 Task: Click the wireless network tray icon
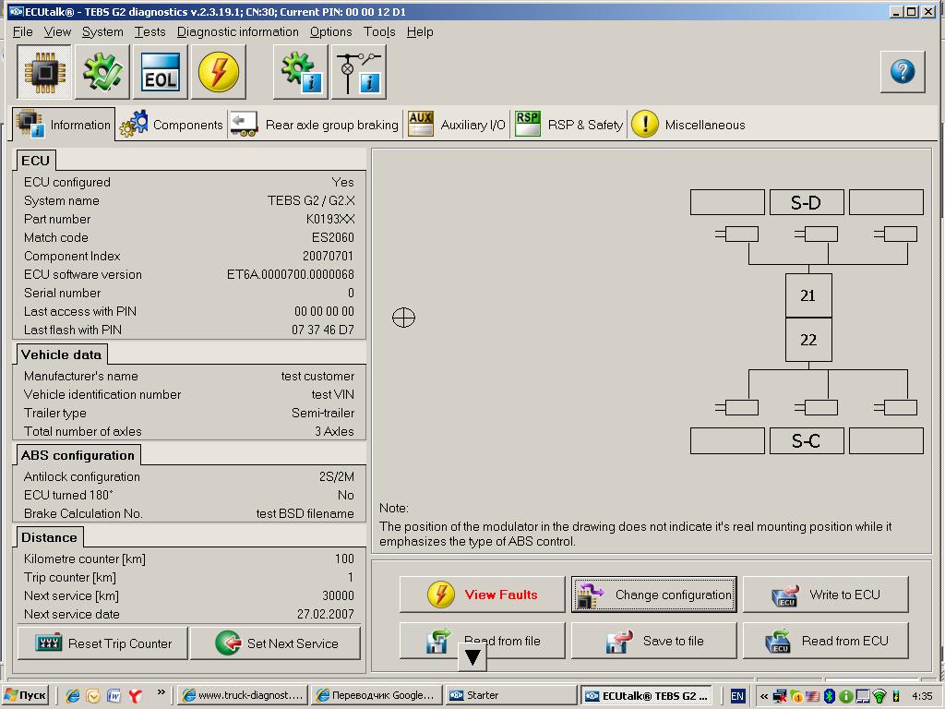pyautogui.click(x=879, y=696)
